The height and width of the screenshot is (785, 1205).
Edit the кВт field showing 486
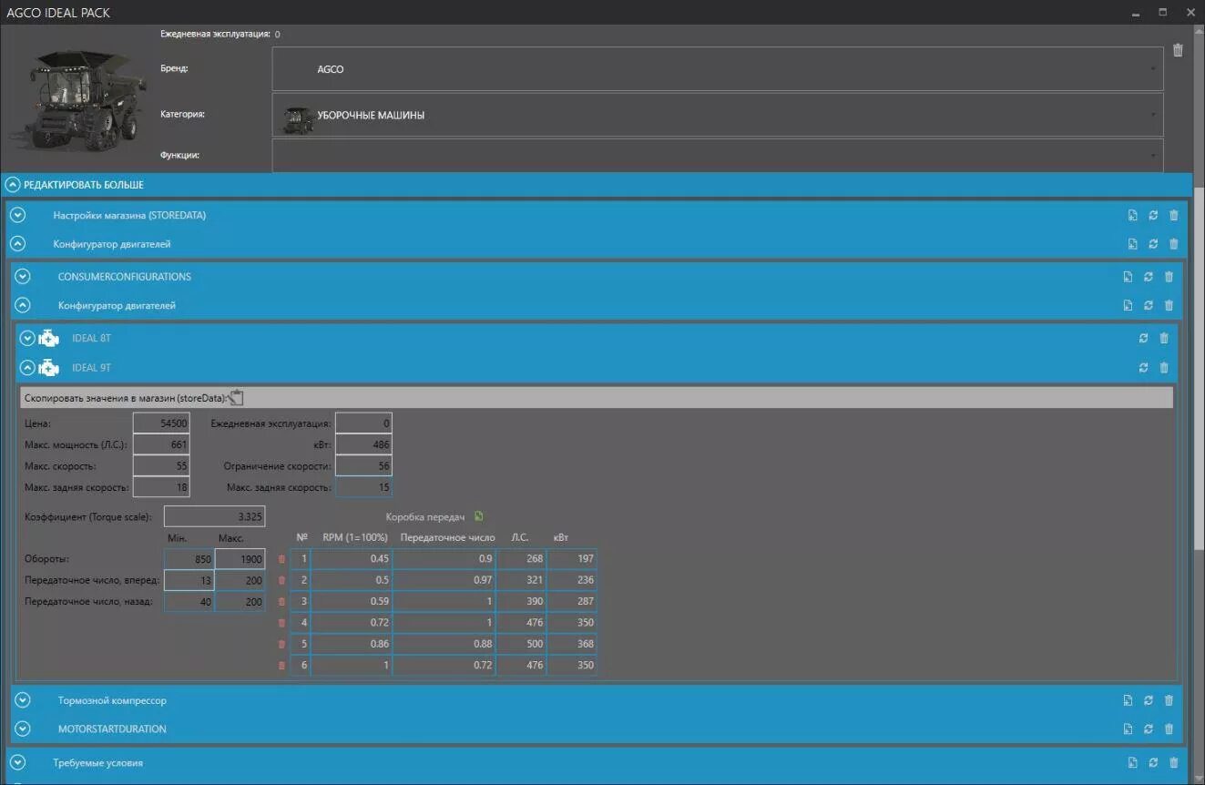(363, 444)
